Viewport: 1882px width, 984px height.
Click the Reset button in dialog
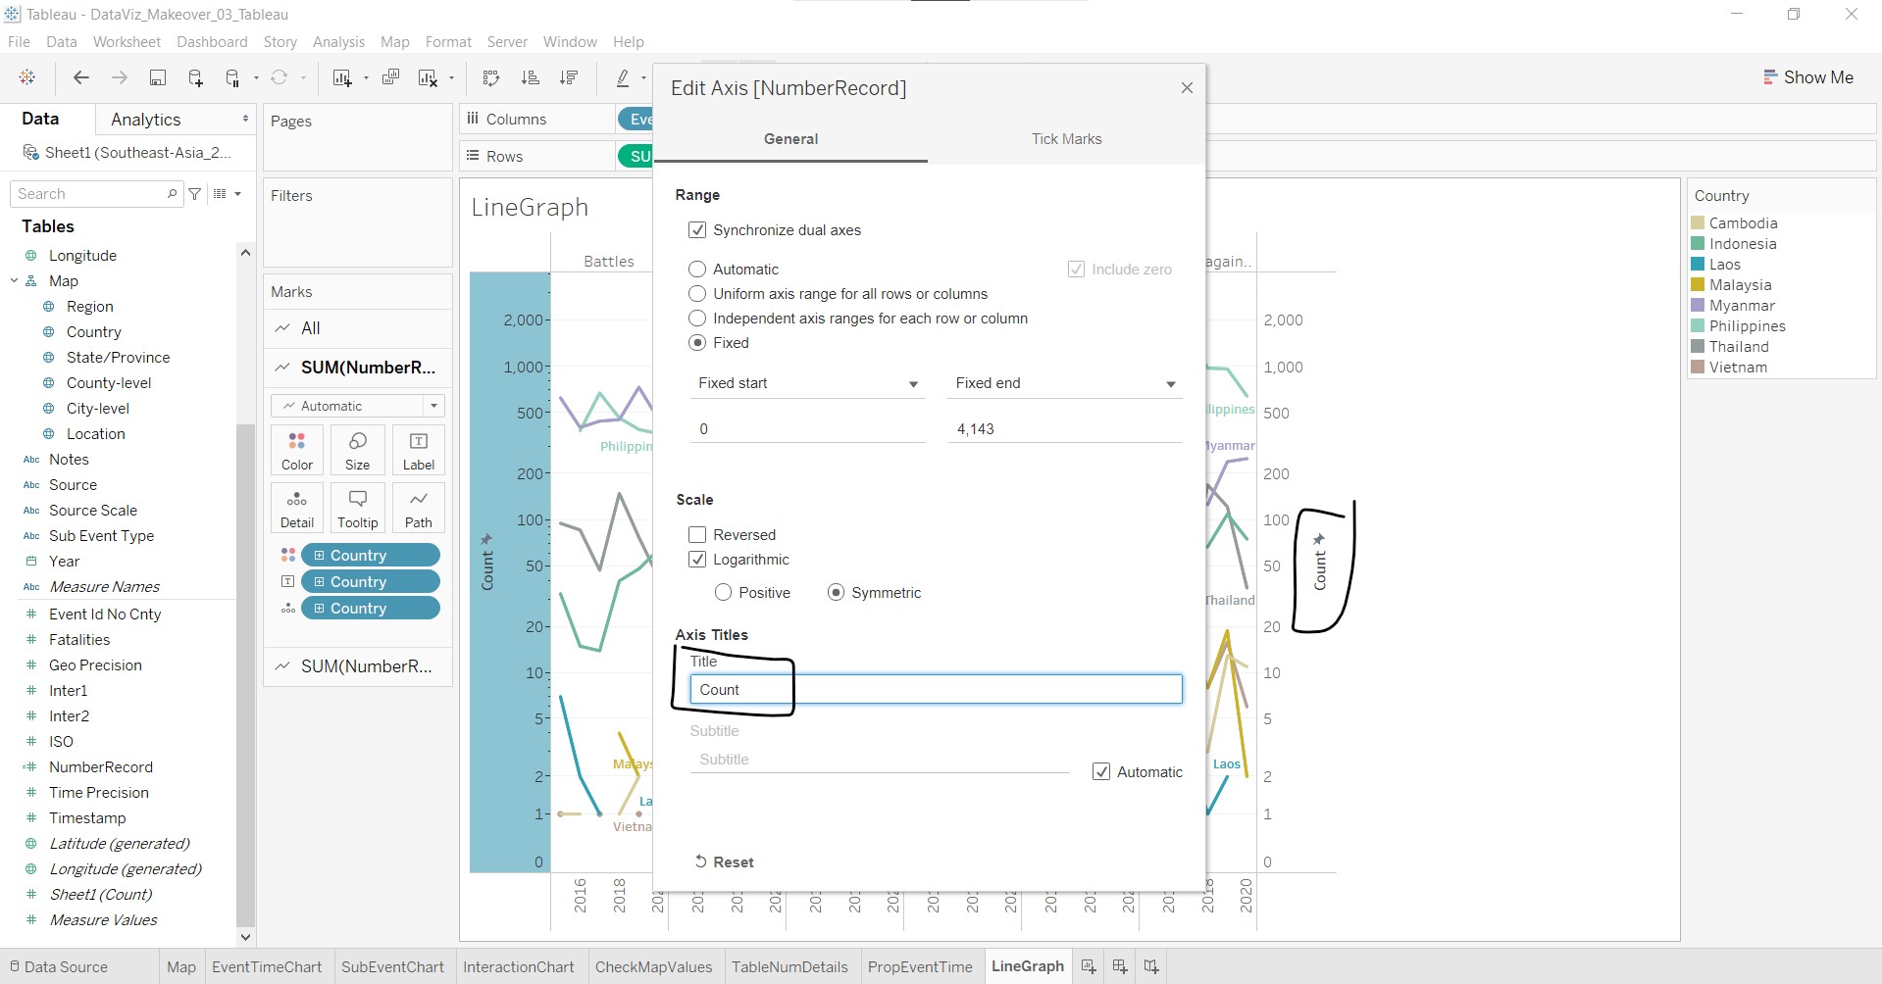coord(724,862)
